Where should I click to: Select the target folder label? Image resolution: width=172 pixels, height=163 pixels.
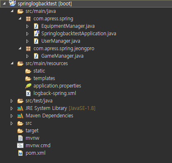pos(32,131)
